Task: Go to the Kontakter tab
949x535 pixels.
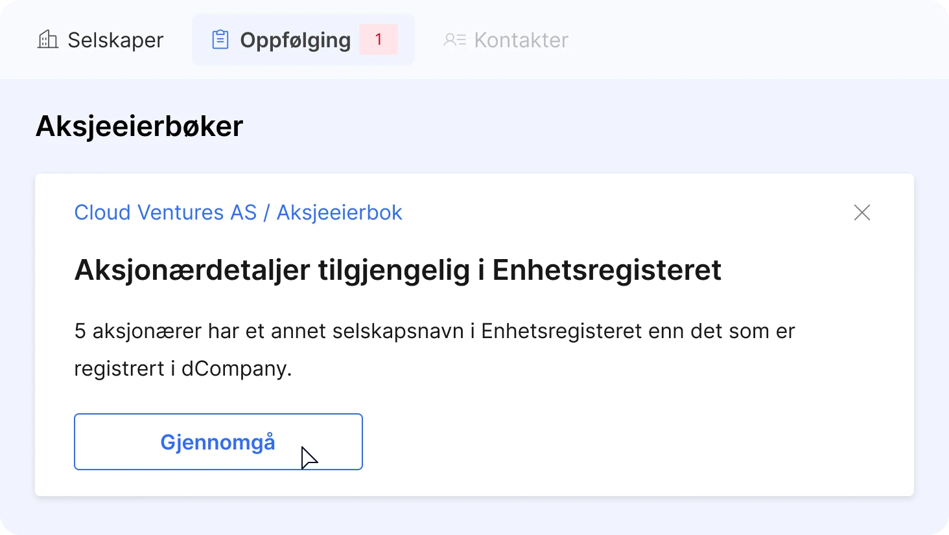Action: coord(521,40)
